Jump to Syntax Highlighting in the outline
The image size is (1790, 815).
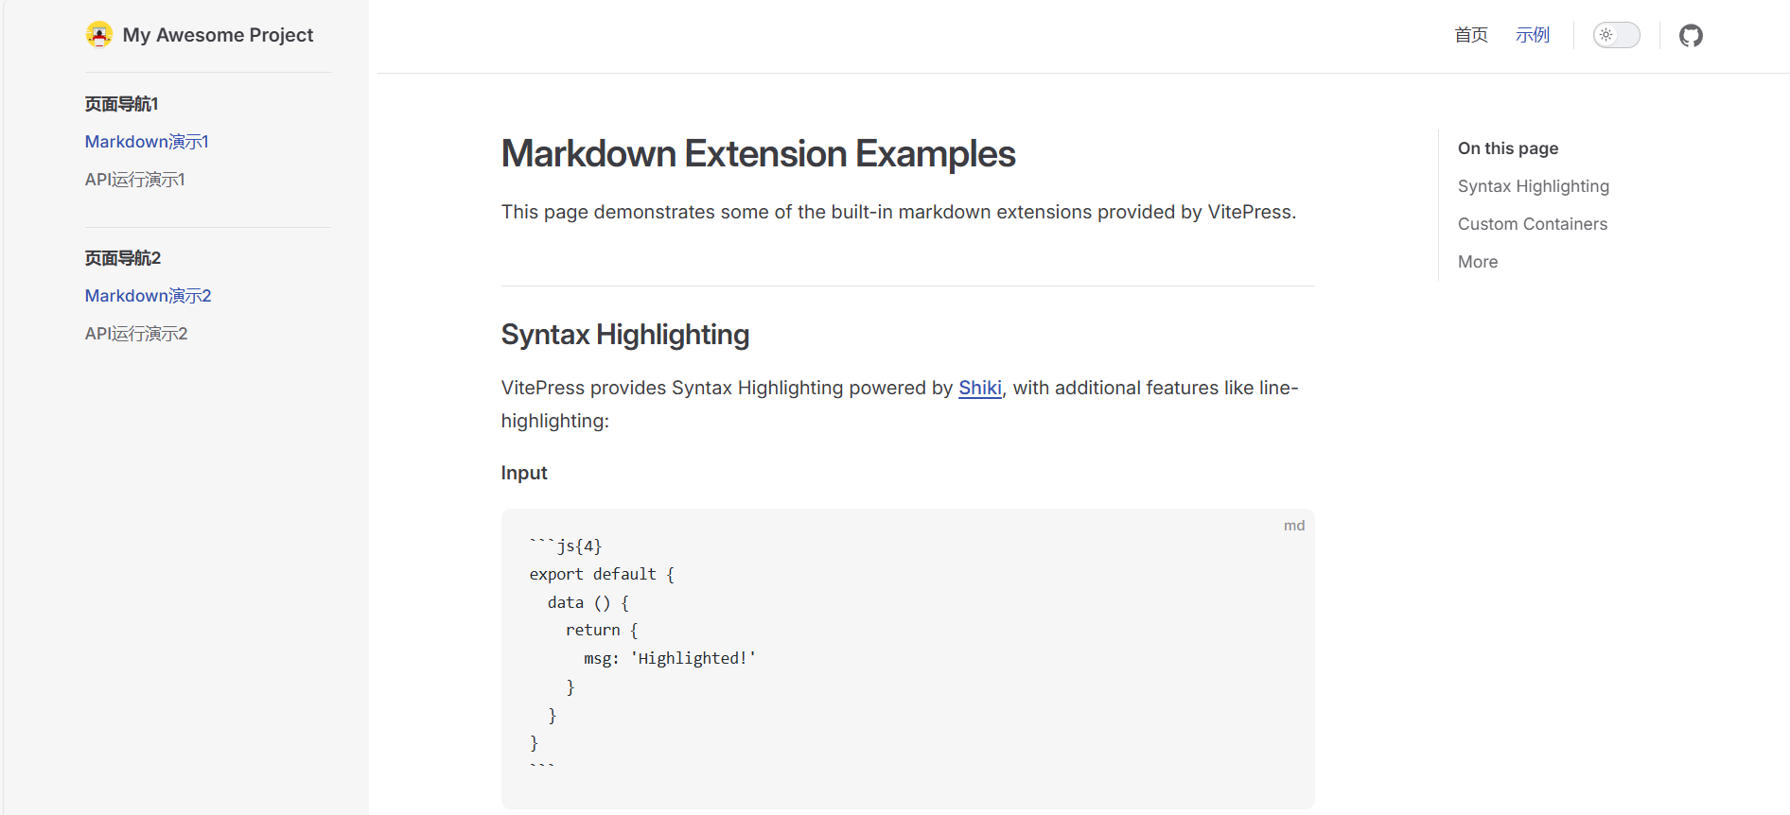click(1534, 186)
